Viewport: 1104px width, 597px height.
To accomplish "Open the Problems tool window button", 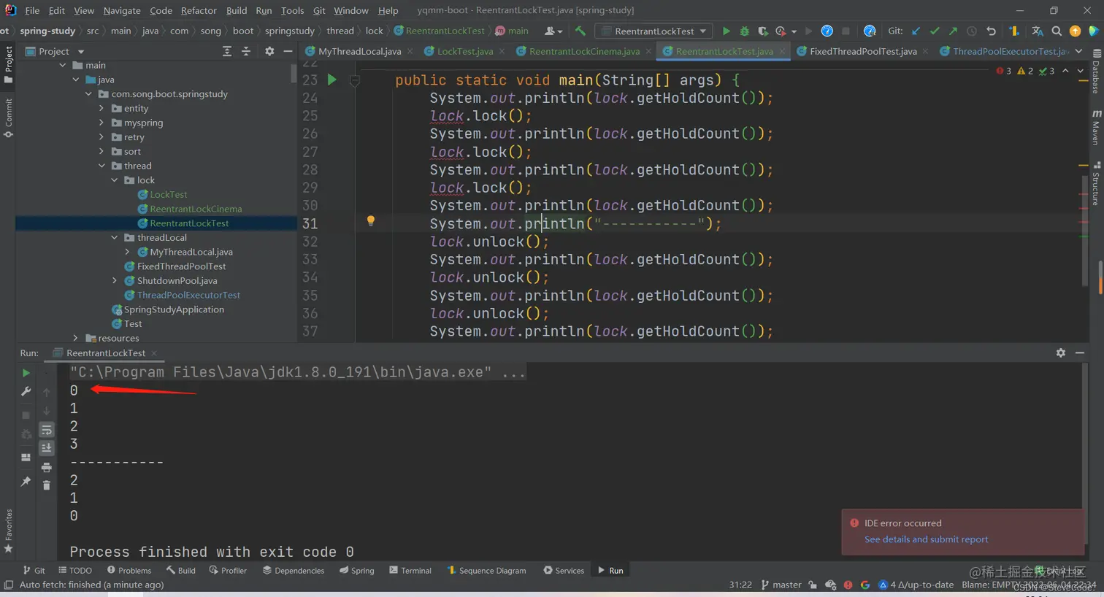I will [129, 571].
